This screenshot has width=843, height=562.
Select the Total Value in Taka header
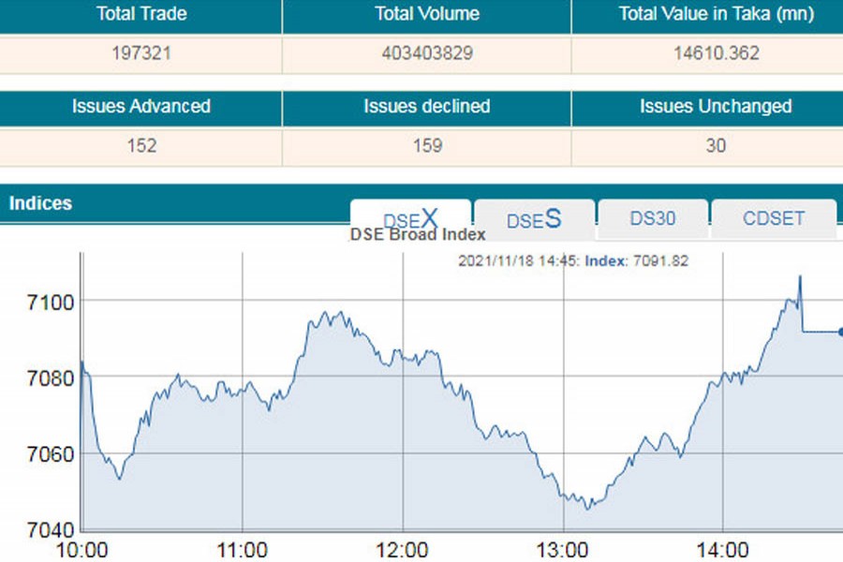717,14
